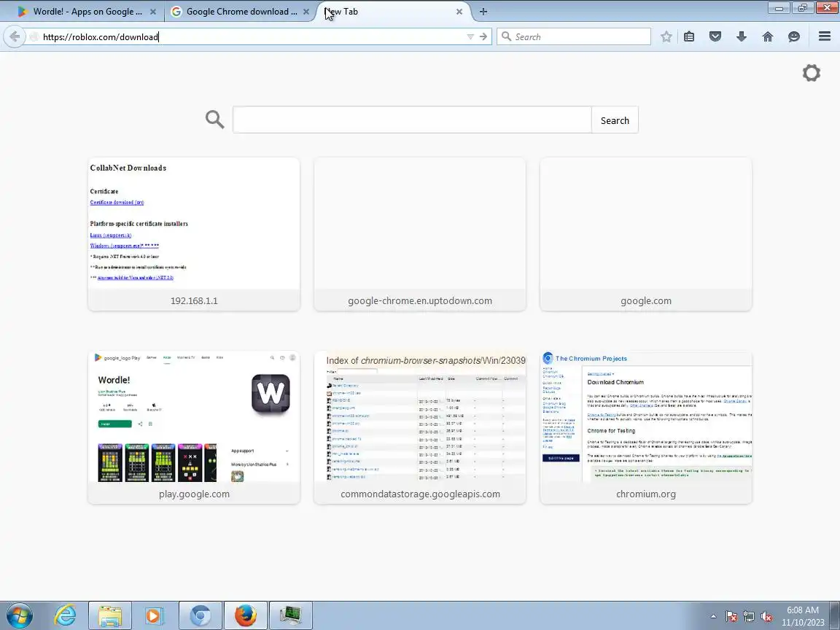Open Windows Media Player from the taskbar

tap(153, 615)
